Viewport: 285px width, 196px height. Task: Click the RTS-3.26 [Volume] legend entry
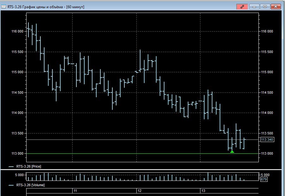27,185
